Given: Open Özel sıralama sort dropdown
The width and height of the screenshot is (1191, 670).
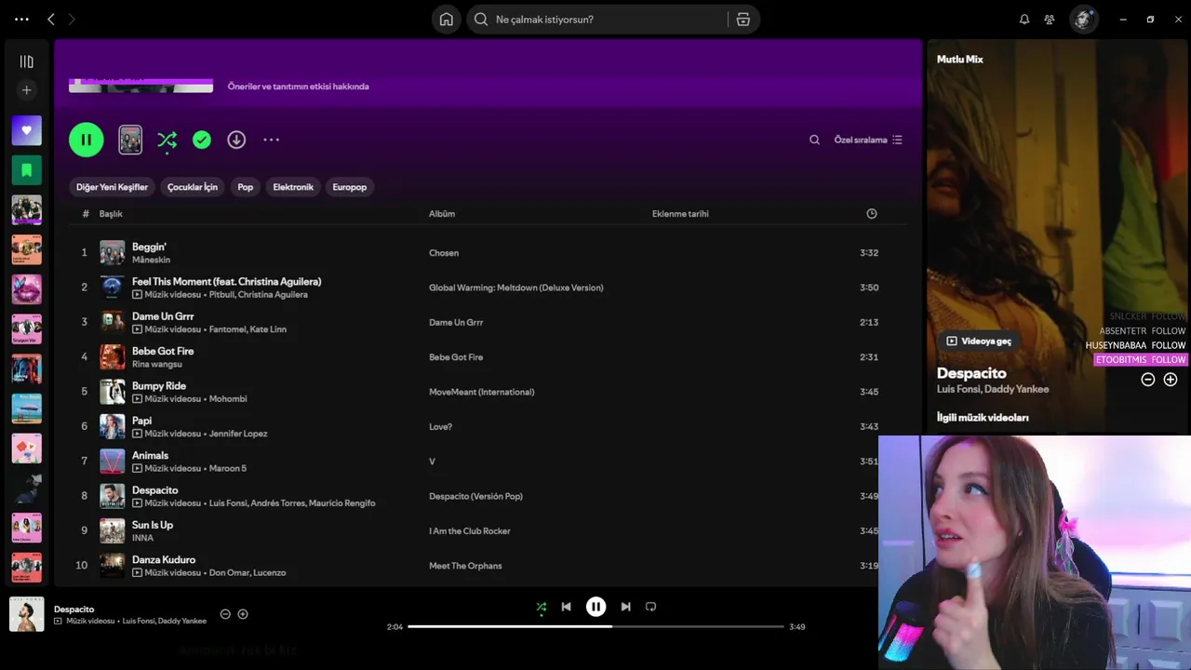Looking at the screenshot, I should pyautogui.click(x=868, y=140).
